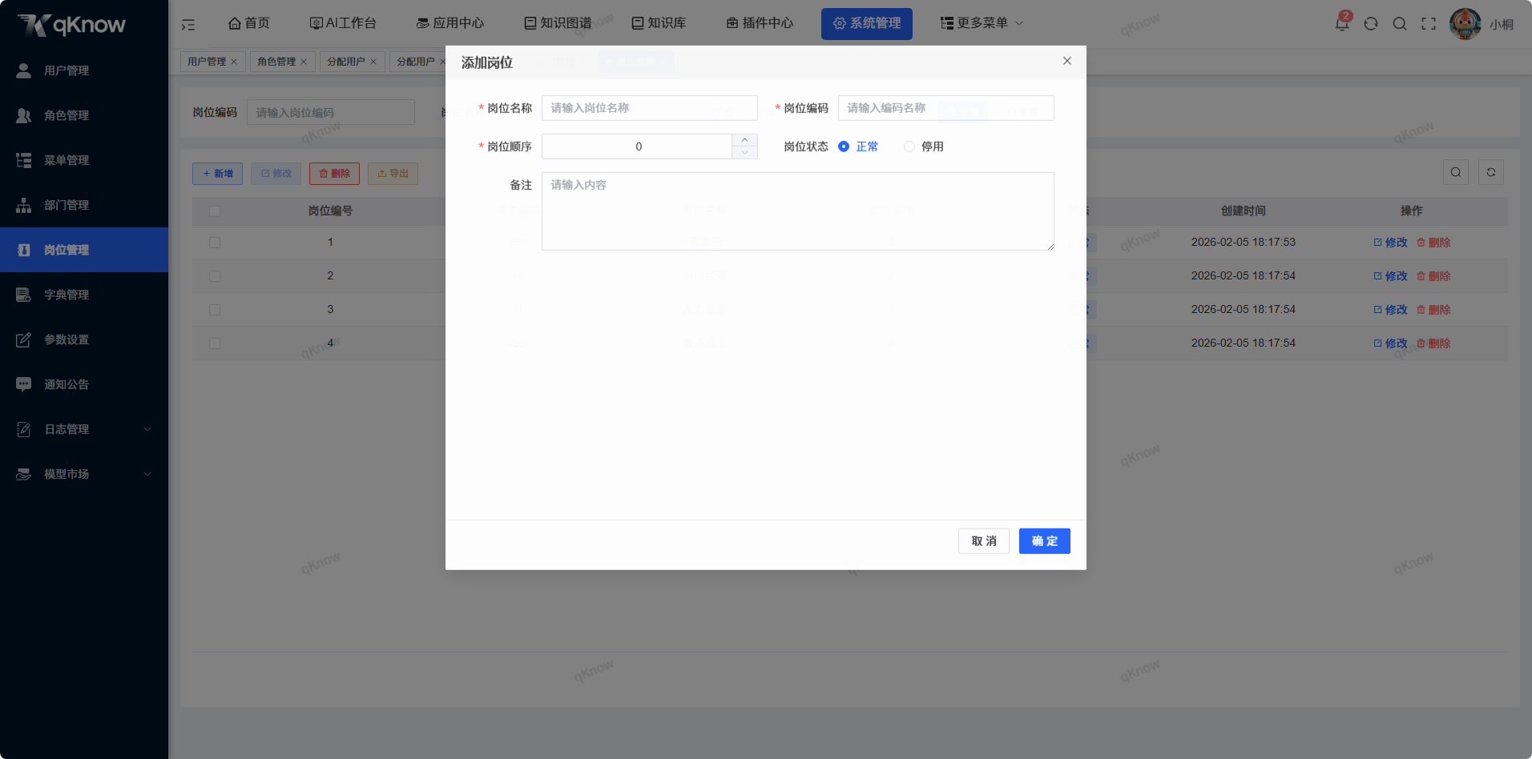The height and width of the screenshot is (759, 1532).
Task: Close the first 分配用户 tab
Action: pyautogui.click(x=373, y=62)
